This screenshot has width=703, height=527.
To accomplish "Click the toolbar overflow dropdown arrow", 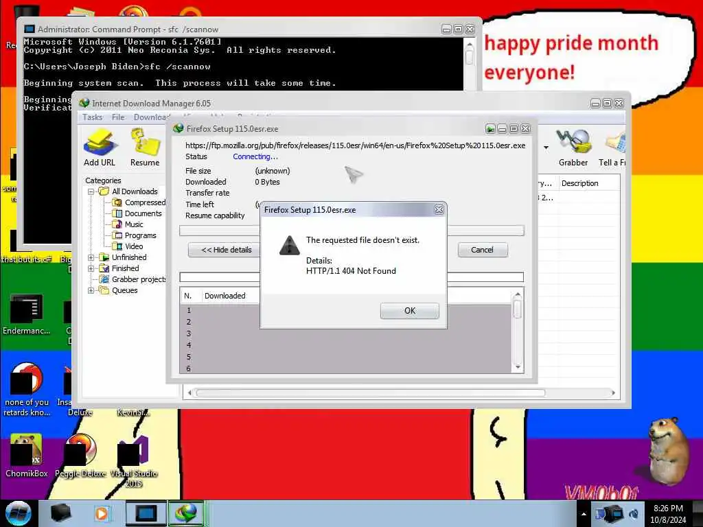I will coord(546,148).
